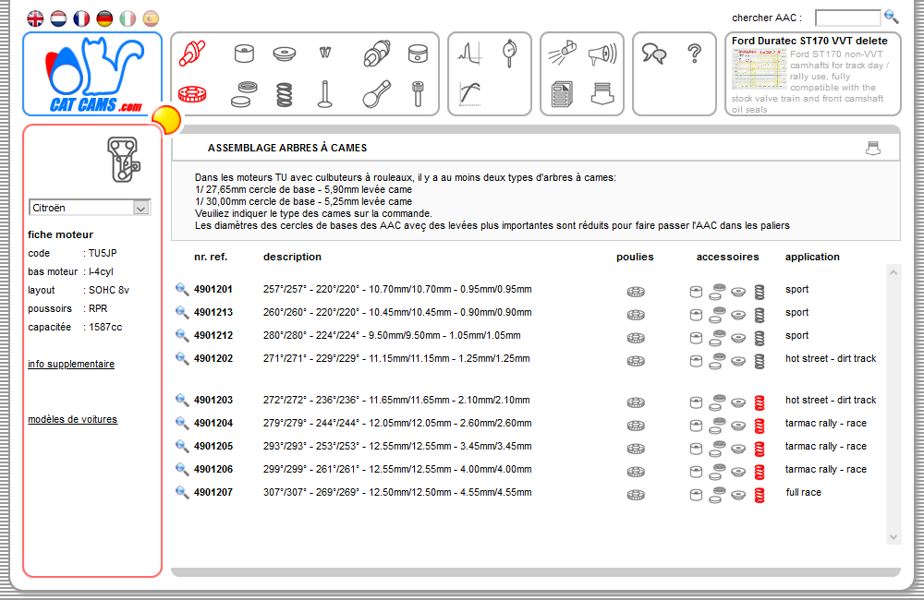This screenshot has width=924, height=600.
Task: Zoom details for camshaft 4901201 with the magnifier
Action: [x=182, y=289]
